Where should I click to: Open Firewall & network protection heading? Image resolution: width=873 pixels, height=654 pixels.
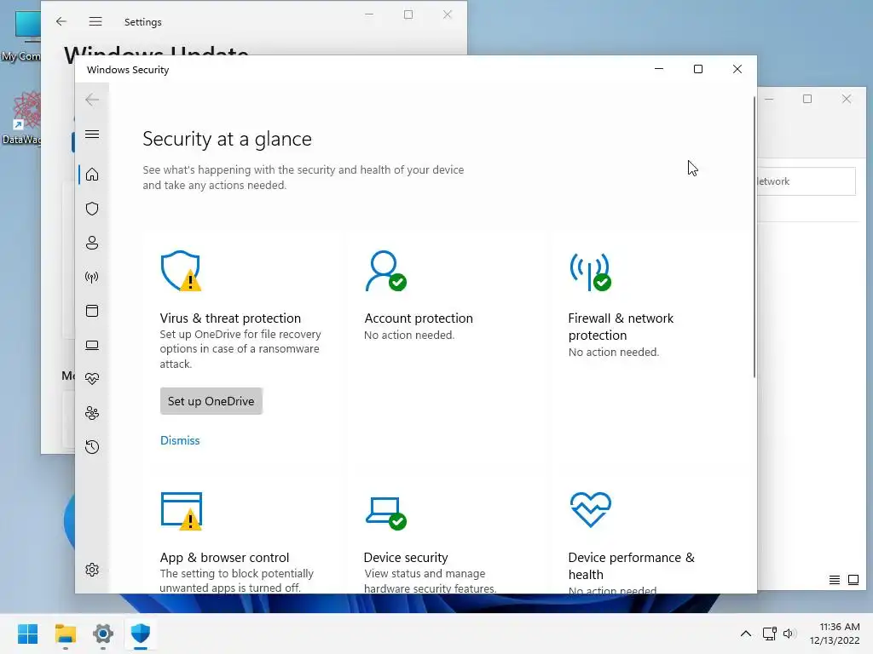pos(621,326)
